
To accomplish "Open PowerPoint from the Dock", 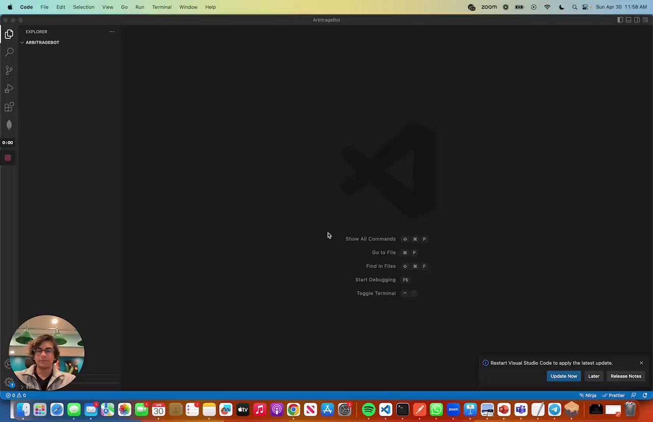I will click(504, 409).
